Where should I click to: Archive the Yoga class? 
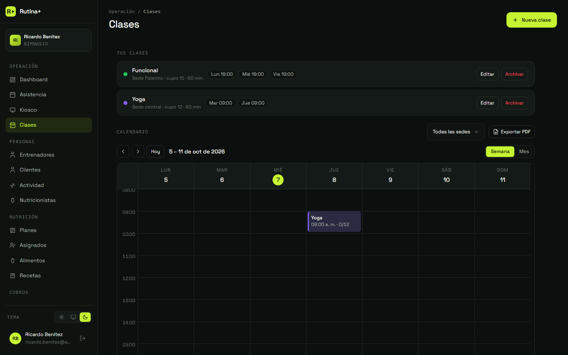point(514,103)
